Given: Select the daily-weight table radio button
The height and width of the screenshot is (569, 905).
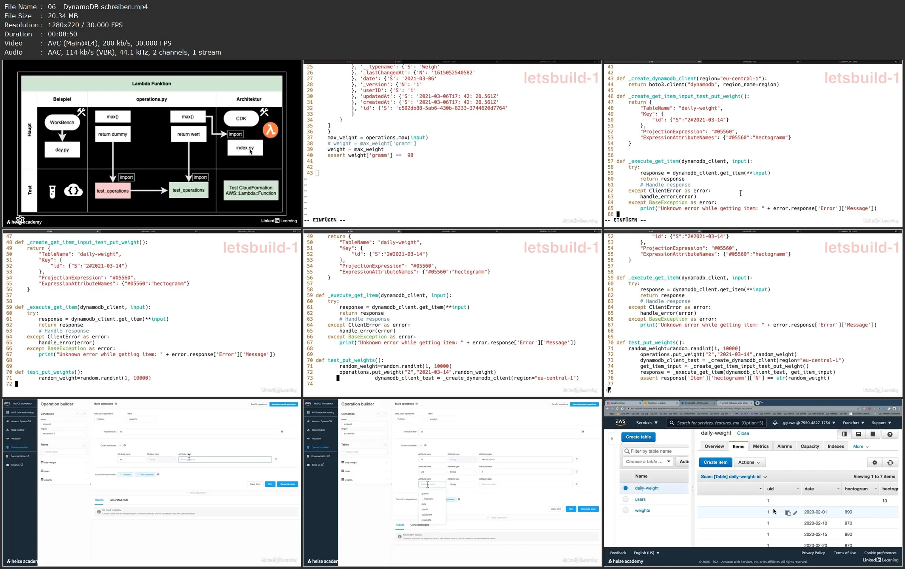Looking at the screenshot, I should tap(626, 488).
